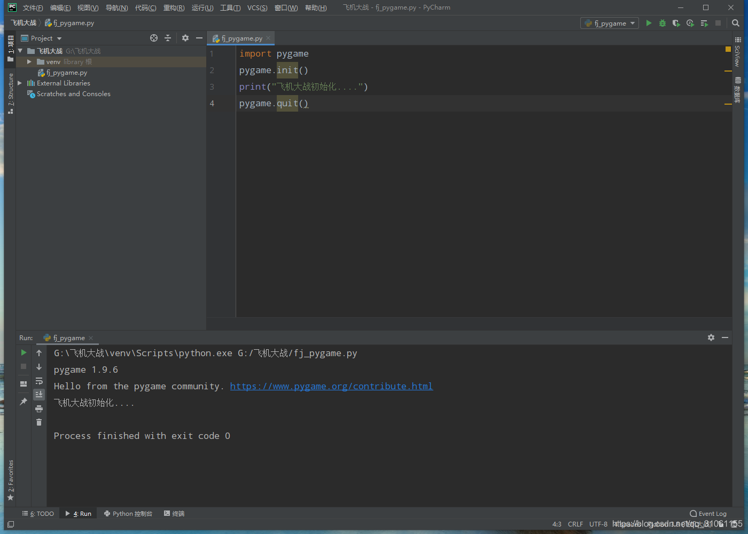748x534 pixels.
Task: Run the fj_pygame configuration
Action: [648, 23]
